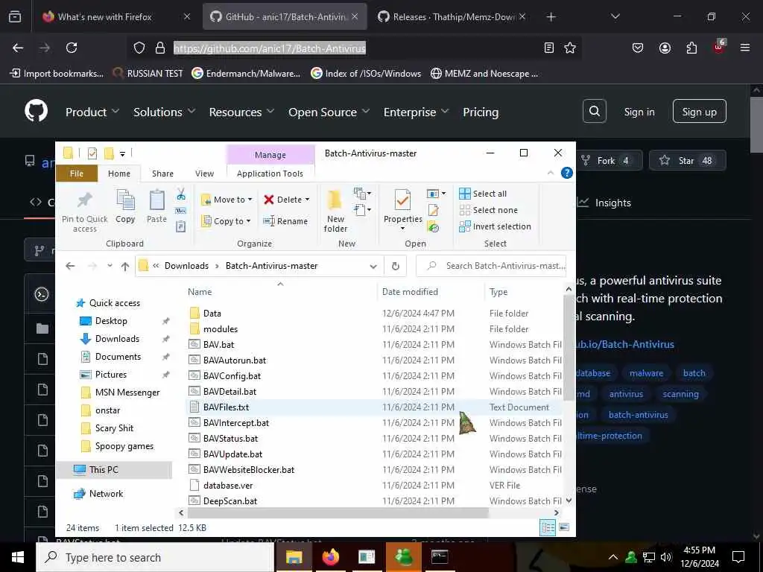Viewport: 763px width, 572px height.
Task: Click the Star button on the repository
Action: (x=688, y=161)
